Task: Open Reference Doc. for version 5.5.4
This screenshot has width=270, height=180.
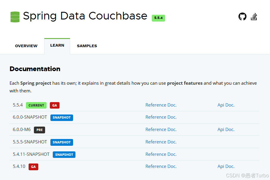Action: point(161,105)
